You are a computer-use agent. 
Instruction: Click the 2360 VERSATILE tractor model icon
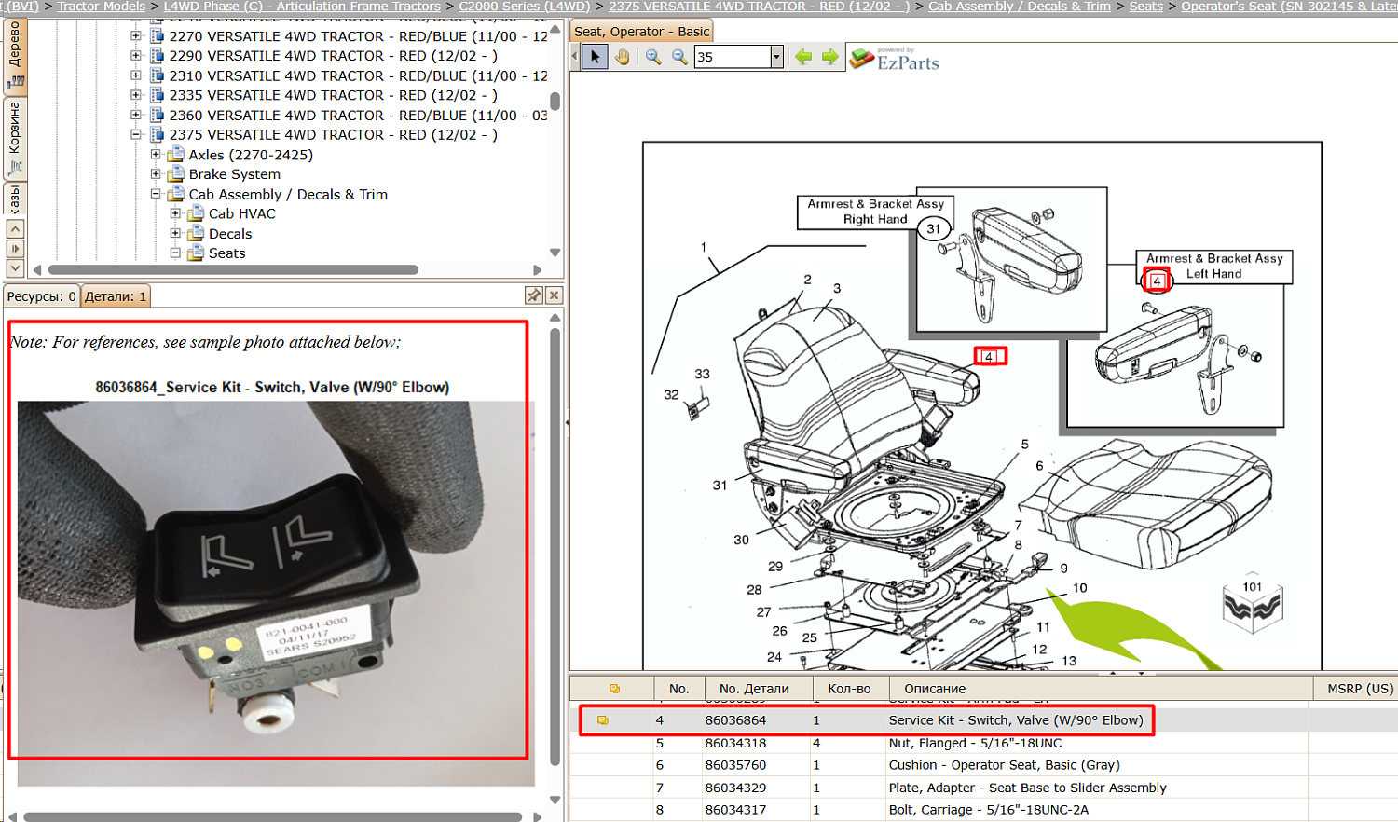click(x=158, y=116)
